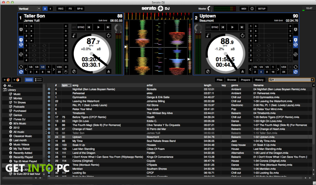
Task: Save loop on deck 1 disk icon
Action: tap(66, 72)
